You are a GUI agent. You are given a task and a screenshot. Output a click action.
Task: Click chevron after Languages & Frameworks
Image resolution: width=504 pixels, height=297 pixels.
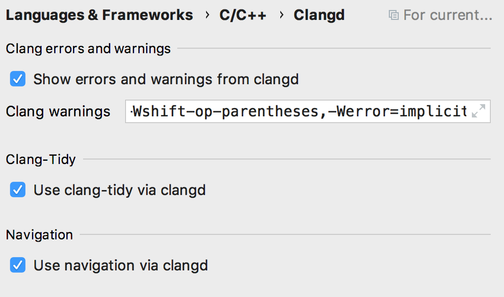point(207,15)
